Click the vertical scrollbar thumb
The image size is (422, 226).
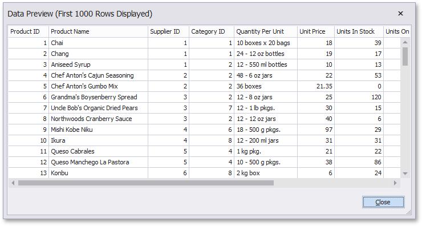(x=405, y=56)
